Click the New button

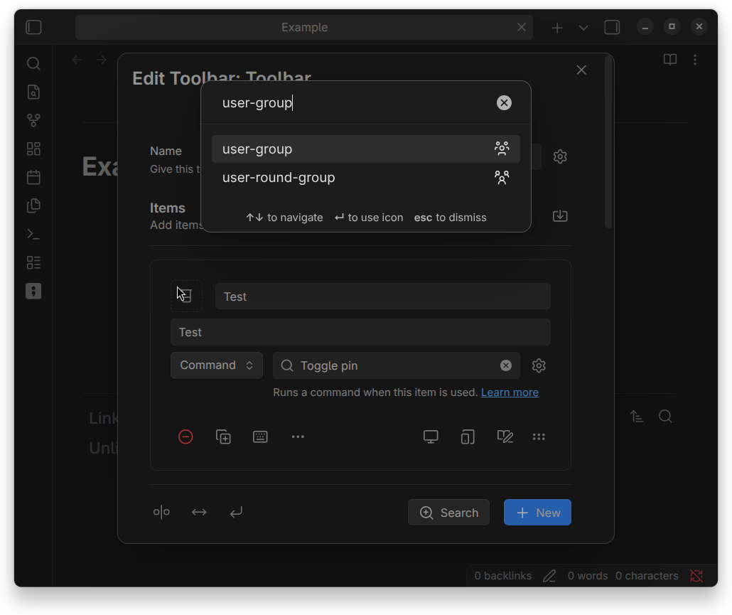(x=537, y=513)
